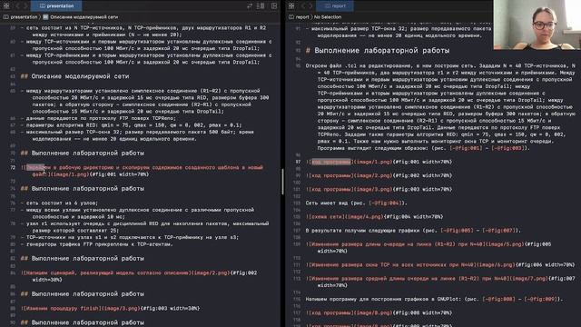Click line 'данные передаются по протоколу FTP' in left editor

tap(98, 118)
